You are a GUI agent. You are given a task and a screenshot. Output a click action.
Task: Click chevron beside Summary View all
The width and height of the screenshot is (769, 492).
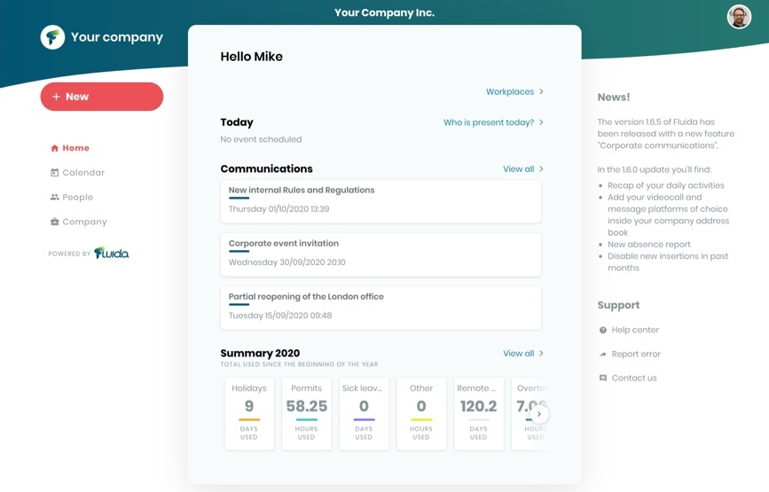(x=541, y=354)
